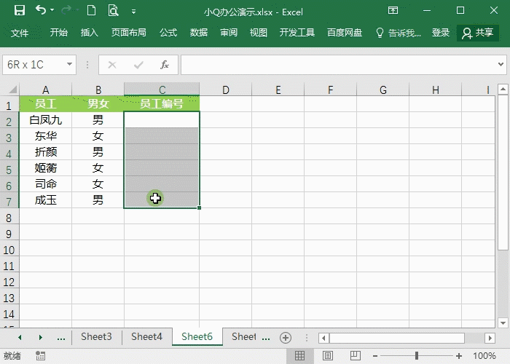Select row 8 header

coord(9,218)
